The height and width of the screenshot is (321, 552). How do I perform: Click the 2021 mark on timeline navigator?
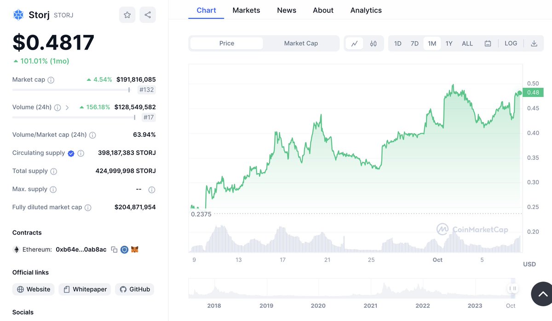click(x=370, y=306)
